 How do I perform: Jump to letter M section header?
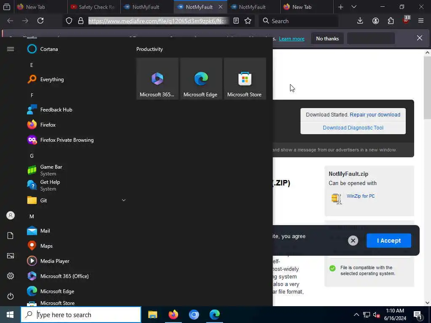click(x=32, y=216)
